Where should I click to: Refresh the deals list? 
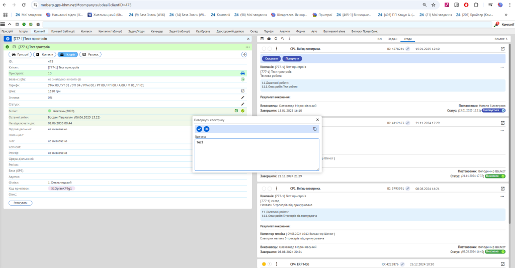tap(276, 39)
